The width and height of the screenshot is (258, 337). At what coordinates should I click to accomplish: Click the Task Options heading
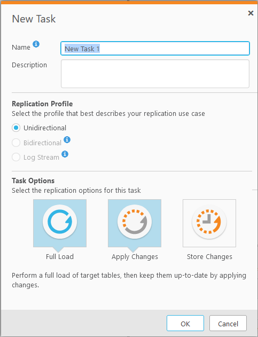tap(33, 181)
